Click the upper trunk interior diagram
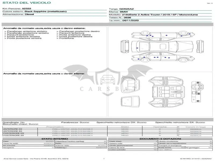Image resolution: width=215 pixels, height=161 pixels. tap(130, 84)
